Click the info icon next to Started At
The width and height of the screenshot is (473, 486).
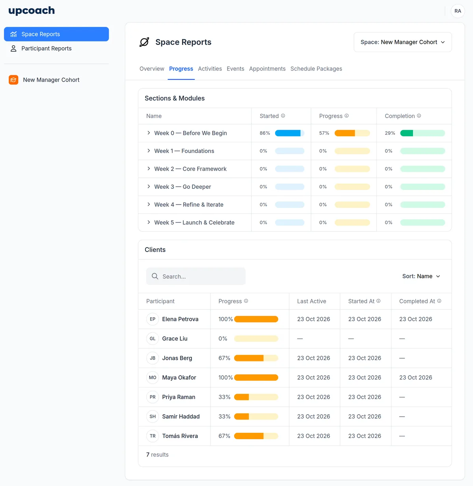click(x=378, y=301)
